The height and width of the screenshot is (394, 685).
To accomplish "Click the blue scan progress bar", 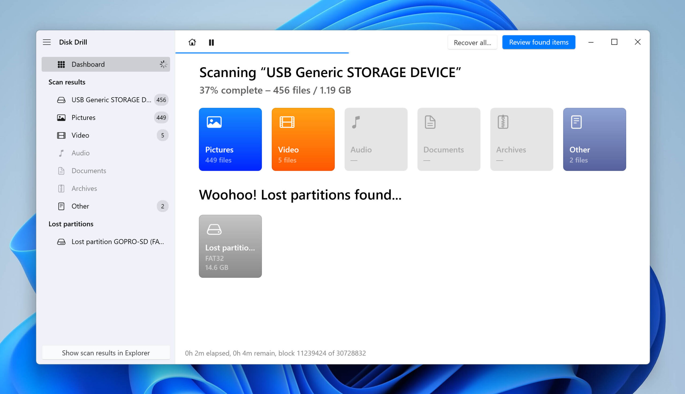I will coord(262,53).
